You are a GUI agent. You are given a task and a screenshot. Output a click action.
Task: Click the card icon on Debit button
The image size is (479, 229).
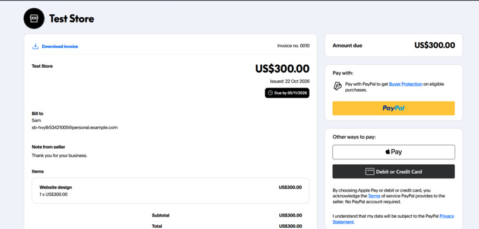[370, 171]
